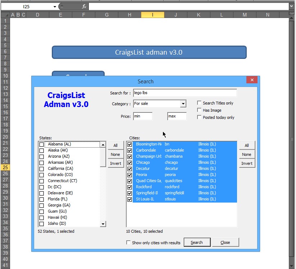Select Champaign Urbana city row
The image size is (296, 269).
point(185,157)
